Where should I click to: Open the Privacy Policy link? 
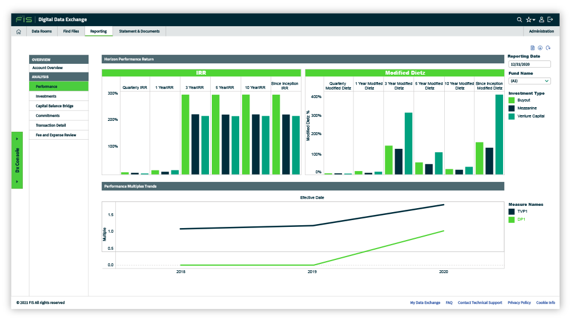click(x=519, y=303)
